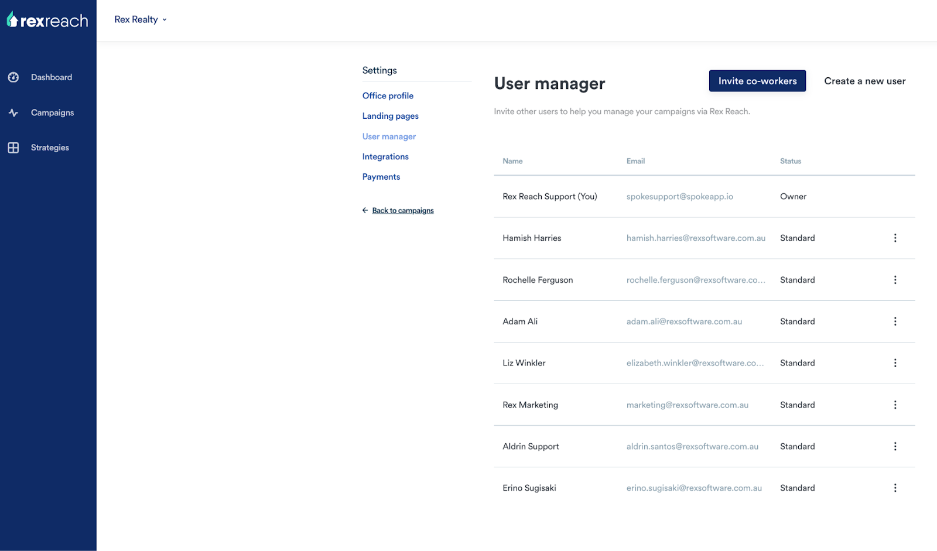
Task: Click hamish.harries@rexsoftware.com.au email
Action: point(696,238)
